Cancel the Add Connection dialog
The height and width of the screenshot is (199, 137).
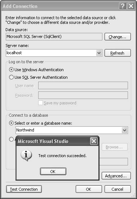(x=118, y=189)
